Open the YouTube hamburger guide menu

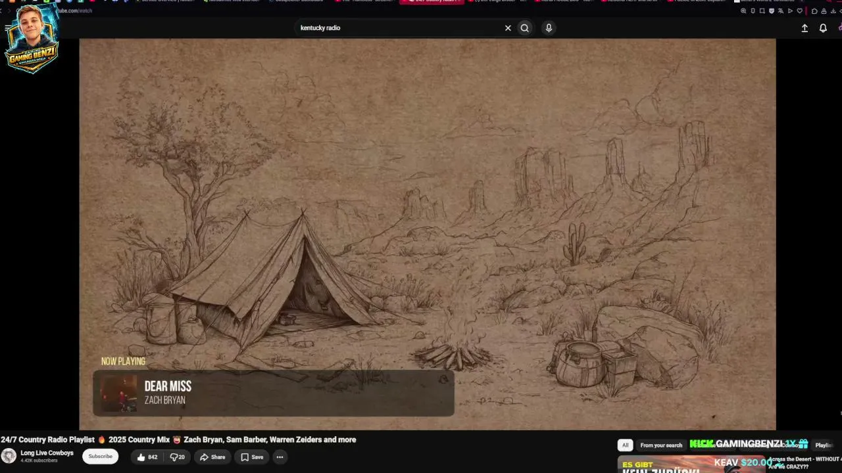(8, 28)
